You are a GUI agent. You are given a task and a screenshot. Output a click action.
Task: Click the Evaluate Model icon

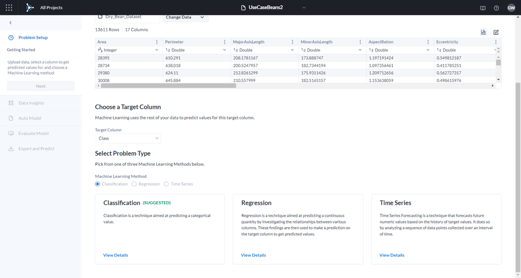click(x=11, y=133)
